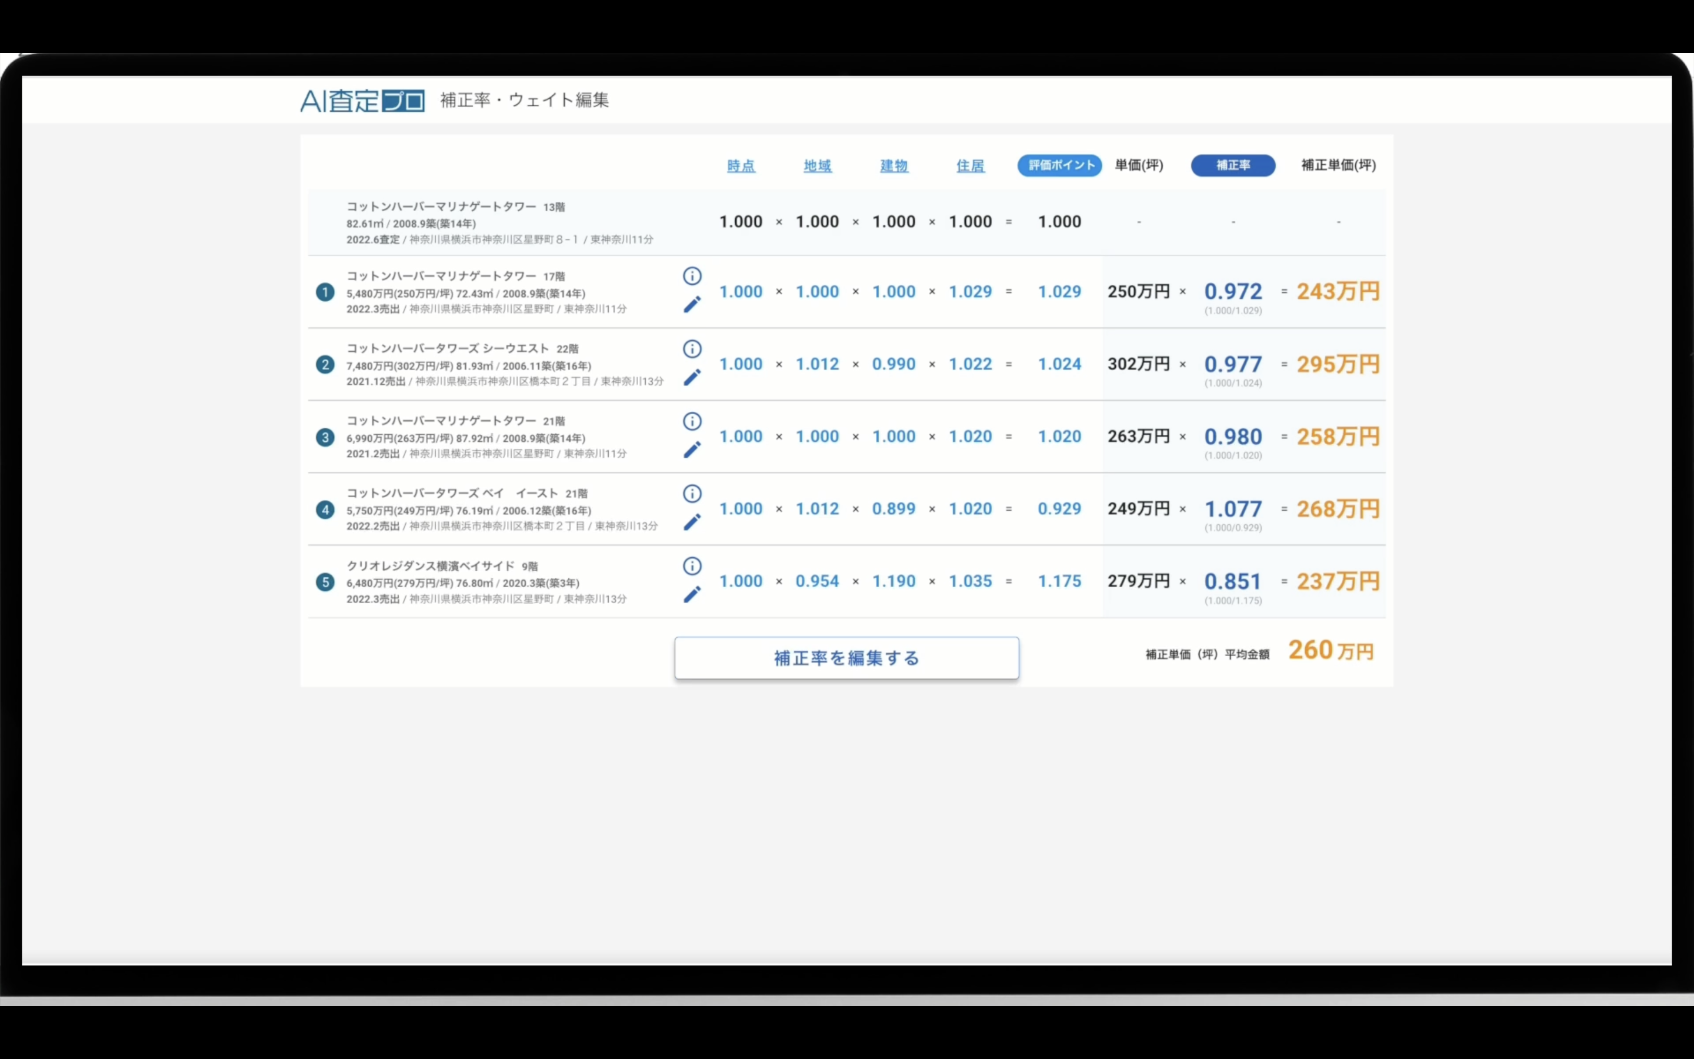
Task: Click the 補正率 pill button
Action: (1233, 165)
